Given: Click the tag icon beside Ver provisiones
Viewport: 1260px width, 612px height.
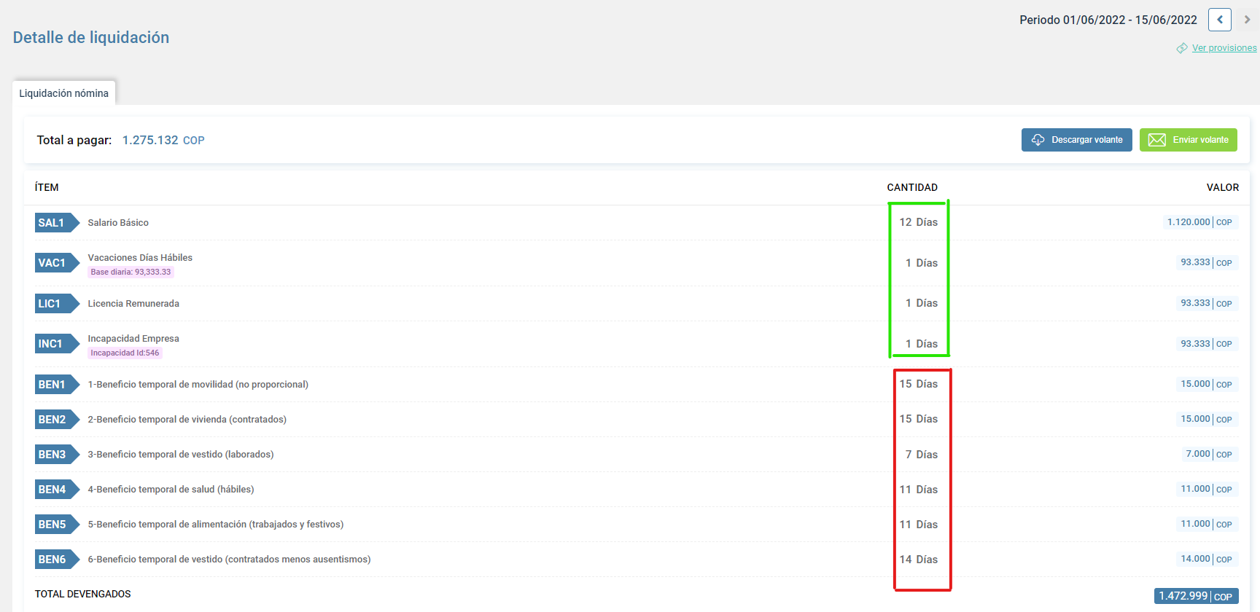Looking at the screenshot, I should click(x=1182, y=48).
